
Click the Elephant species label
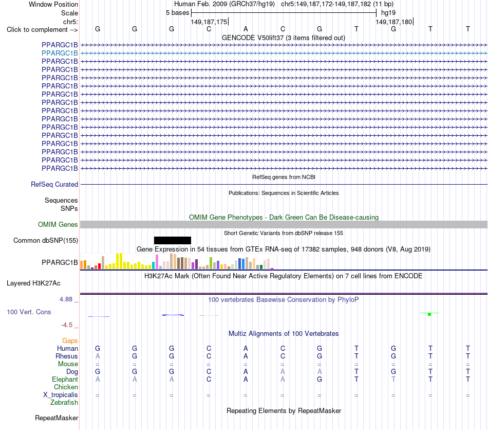pyautogui.click(x=65, y=380)
